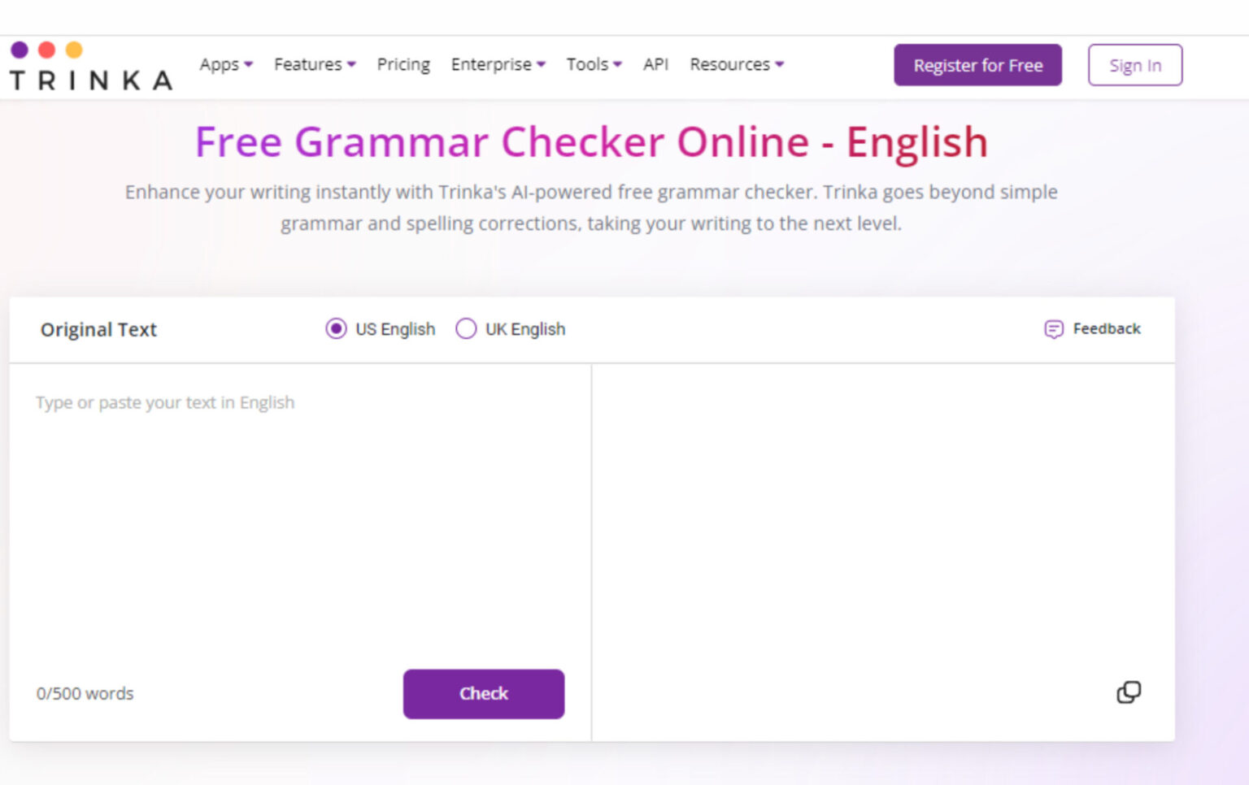Image resolution: width=1249 pixels, height=785 pixels.
Task: Navigate to the API section
Action: coord(655,64)
